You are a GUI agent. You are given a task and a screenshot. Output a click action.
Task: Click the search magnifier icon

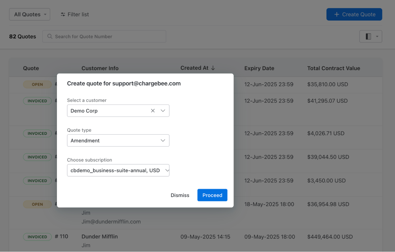[50, 36]
